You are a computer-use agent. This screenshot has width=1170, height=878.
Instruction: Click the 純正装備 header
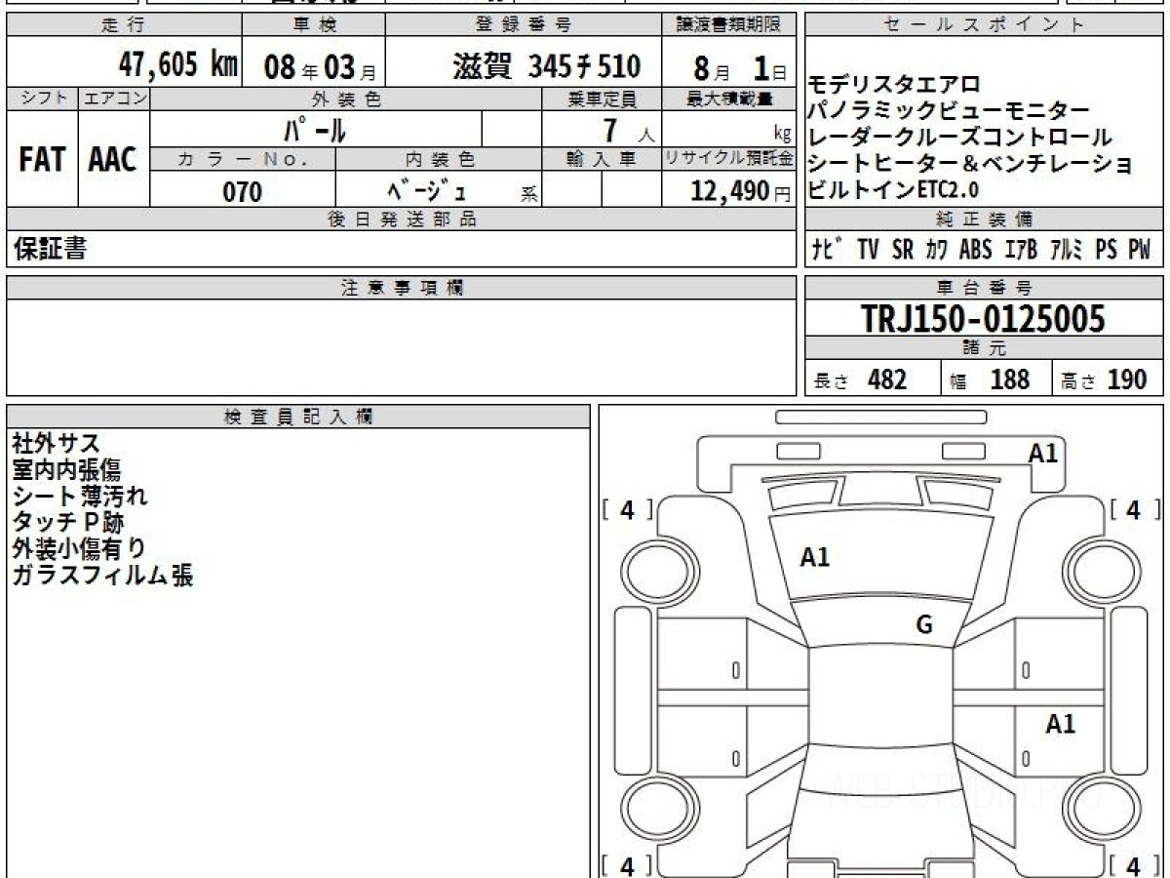(x=984, y=219)
